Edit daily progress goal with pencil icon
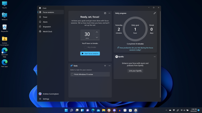This screenshot has width=202, height=113. [x=155, y=13]
